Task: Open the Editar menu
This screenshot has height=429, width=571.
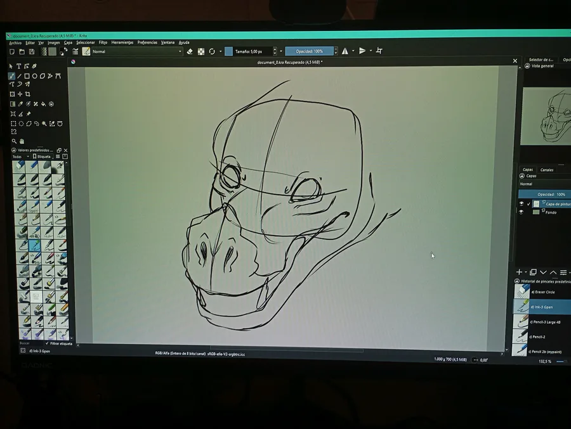Action: [30, 43]
